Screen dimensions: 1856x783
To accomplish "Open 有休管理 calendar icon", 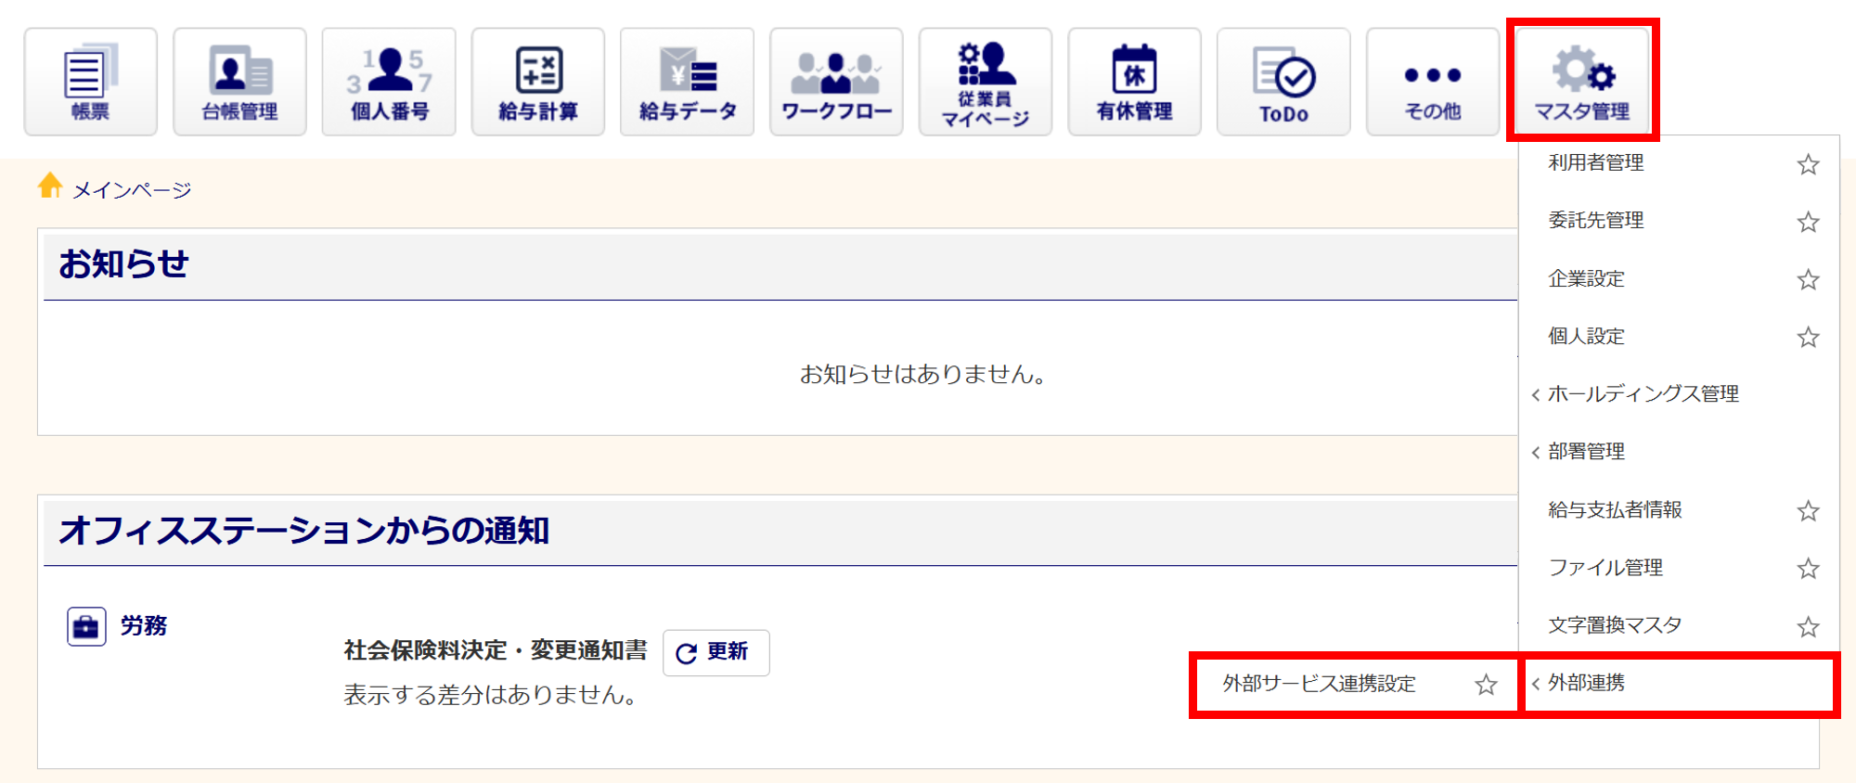I will 1134,82.
